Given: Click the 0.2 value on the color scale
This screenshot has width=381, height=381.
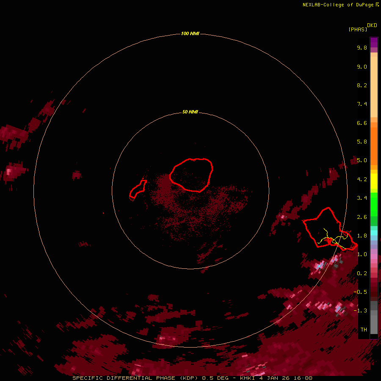Looking at the screenshot, I should [362, 273].
